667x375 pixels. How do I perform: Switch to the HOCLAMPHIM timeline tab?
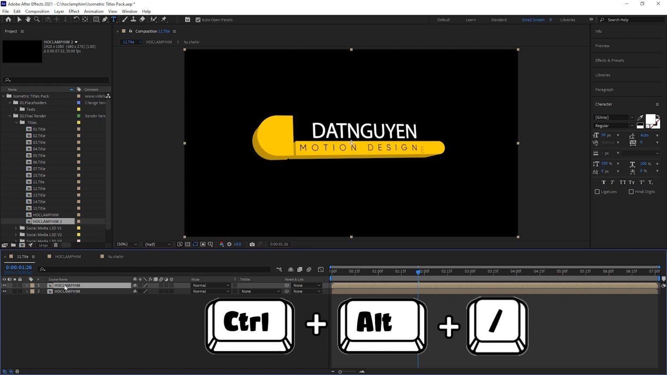point(67,256)
